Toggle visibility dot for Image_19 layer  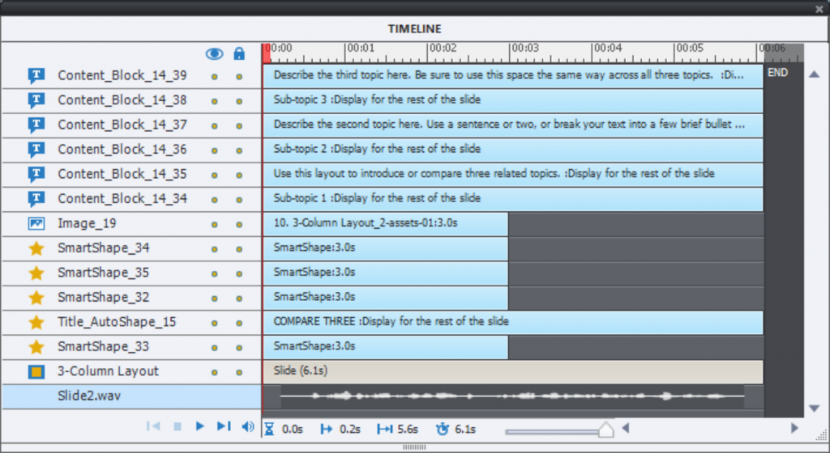point(215,224)
